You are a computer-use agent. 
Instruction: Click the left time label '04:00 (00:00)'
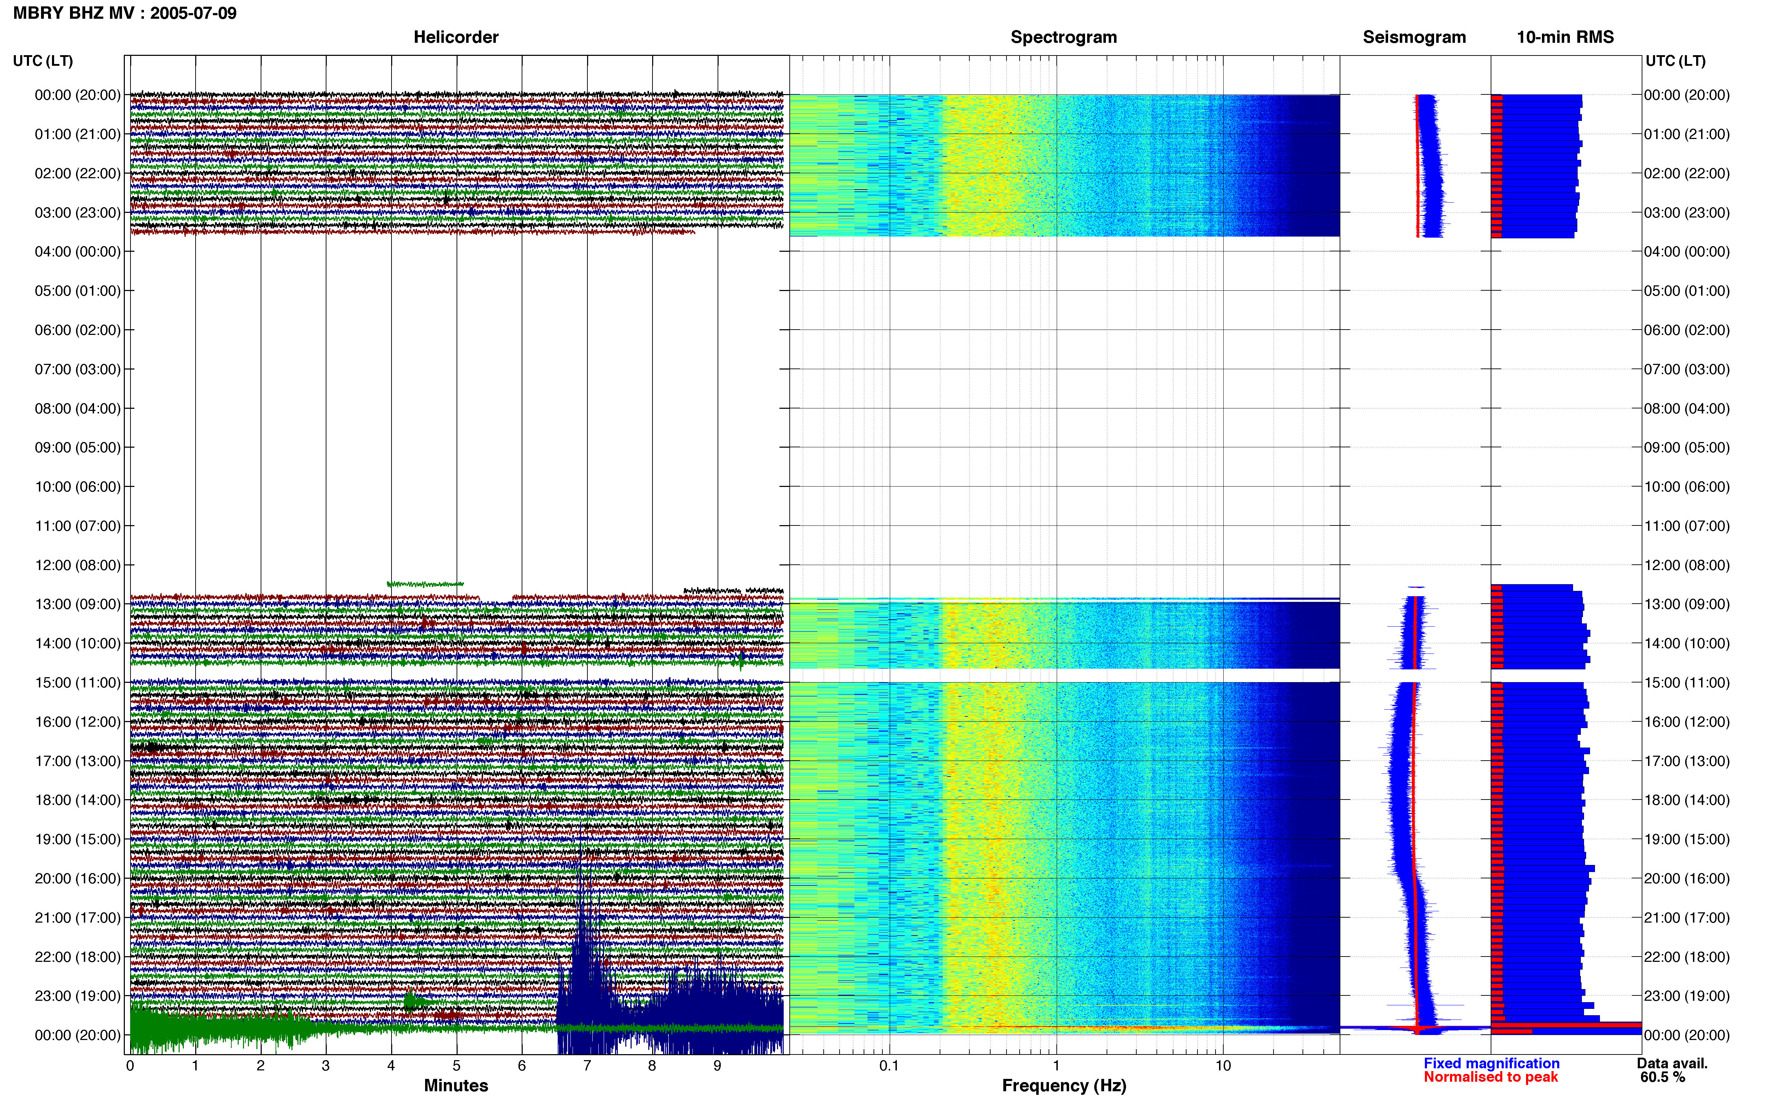point(78,252)
